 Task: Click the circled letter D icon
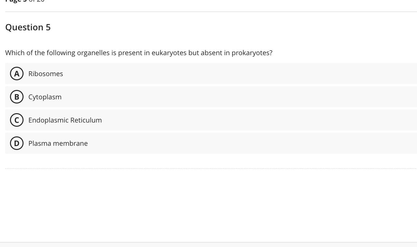(17, 143)
